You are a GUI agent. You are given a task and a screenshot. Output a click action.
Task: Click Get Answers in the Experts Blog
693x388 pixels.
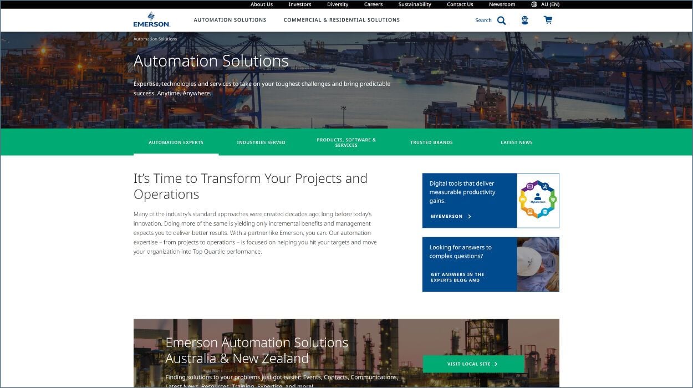coord(457,277)
